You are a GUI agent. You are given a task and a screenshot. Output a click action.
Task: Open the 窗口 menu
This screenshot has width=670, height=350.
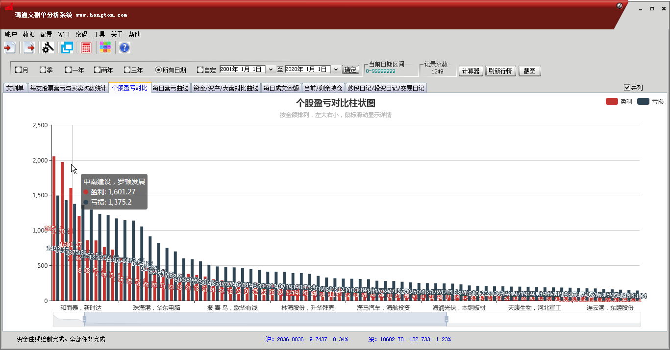click(64, 34)
